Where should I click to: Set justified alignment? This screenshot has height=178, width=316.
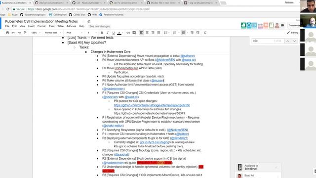point(159,33)
